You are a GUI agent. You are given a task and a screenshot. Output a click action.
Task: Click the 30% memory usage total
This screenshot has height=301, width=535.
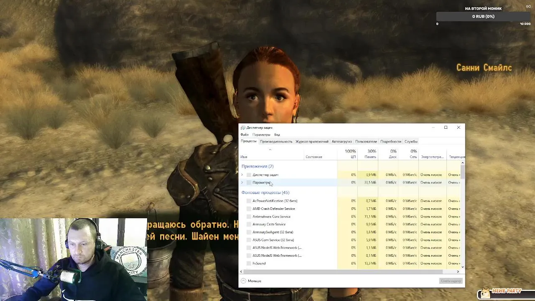tap(372, 151)
